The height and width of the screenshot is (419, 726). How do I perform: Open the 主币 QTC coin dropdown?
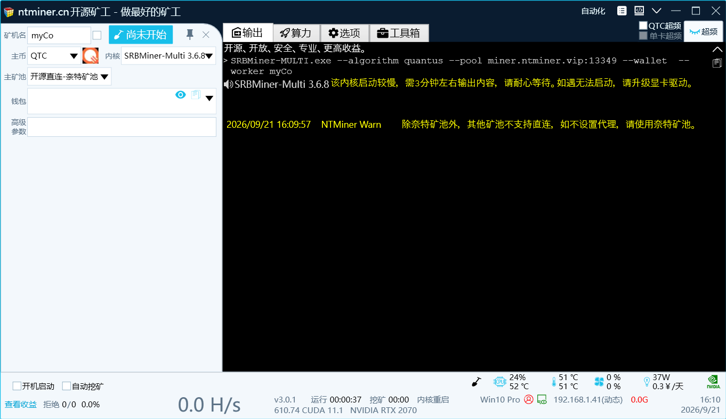(54, 55)
